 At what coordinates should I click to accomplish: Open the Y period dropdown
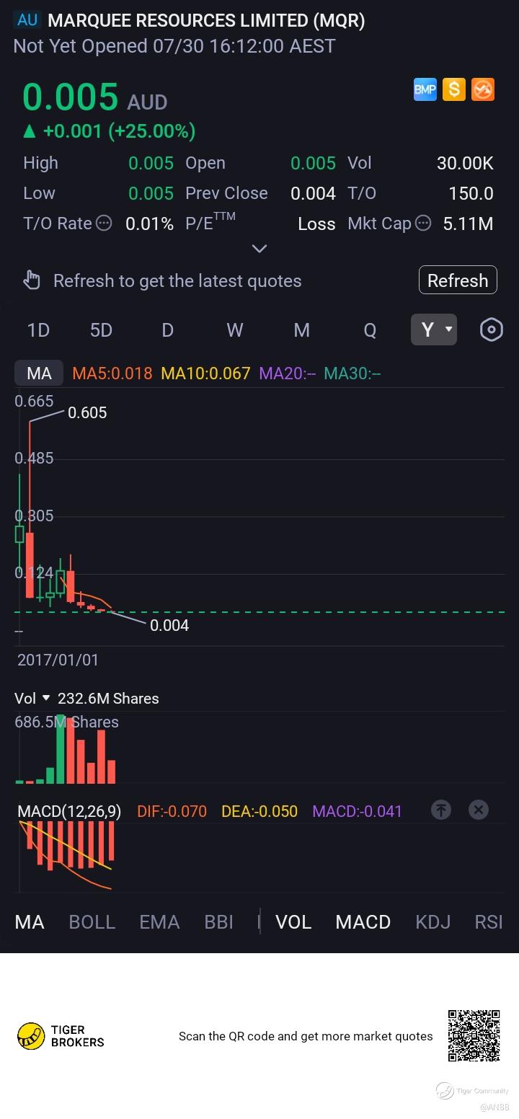click(x=434, y=329)
